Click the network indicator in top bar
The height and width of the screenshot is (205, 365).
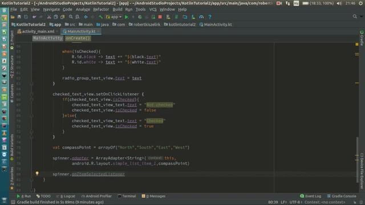(x=287, y=3)
